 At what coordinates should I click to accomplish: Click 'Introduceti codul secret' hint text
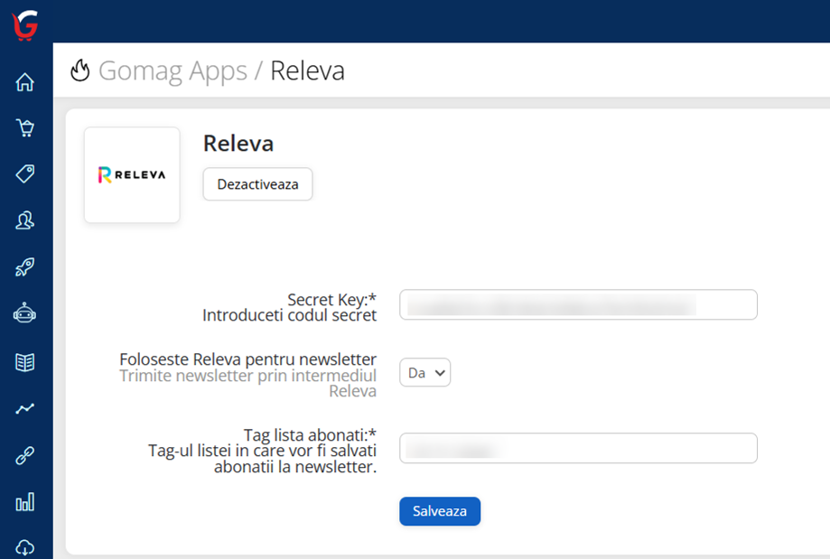click(290, 315)
